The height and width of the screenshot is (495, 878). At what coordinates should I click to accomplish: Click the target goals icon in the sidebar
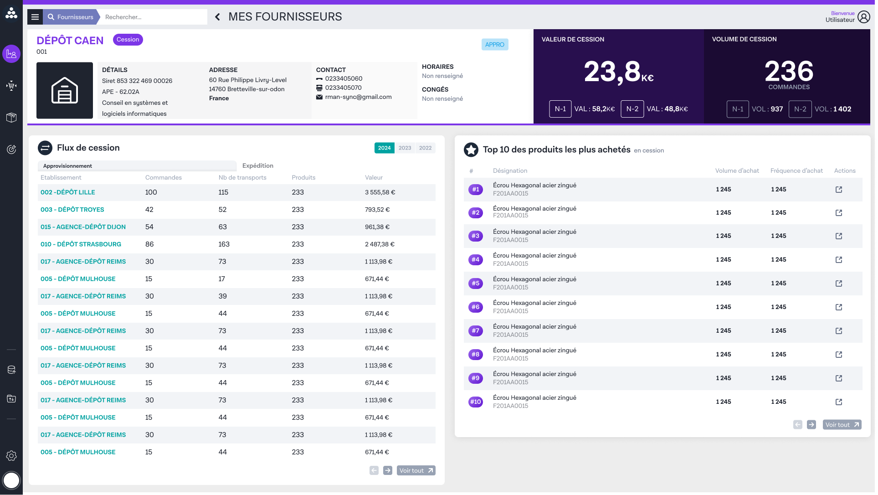click(x=11, y=149)
